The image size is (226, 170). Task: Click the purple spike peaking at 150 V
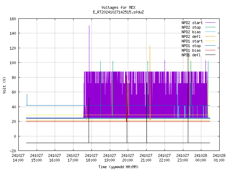click(89, 49)
